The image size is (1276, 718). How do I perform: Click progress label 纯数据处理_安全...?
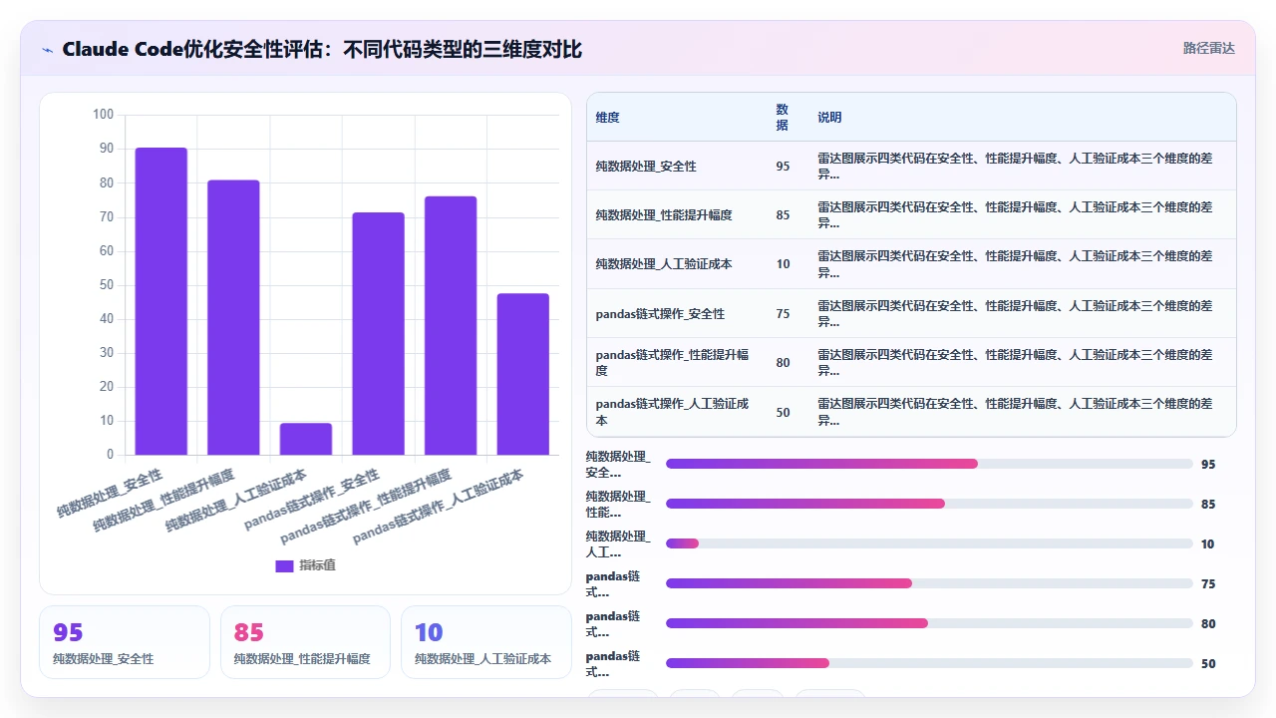coord(618,465)
